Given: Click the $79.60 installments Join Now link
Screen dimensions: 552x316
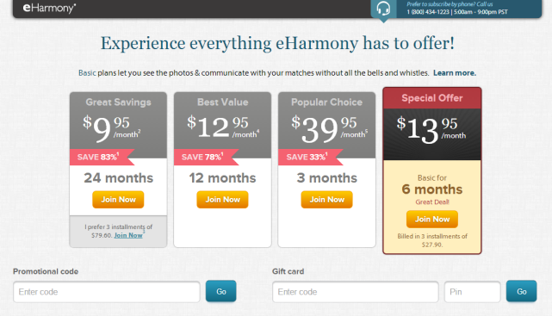Looking at the screenshot, I should 128,235.
